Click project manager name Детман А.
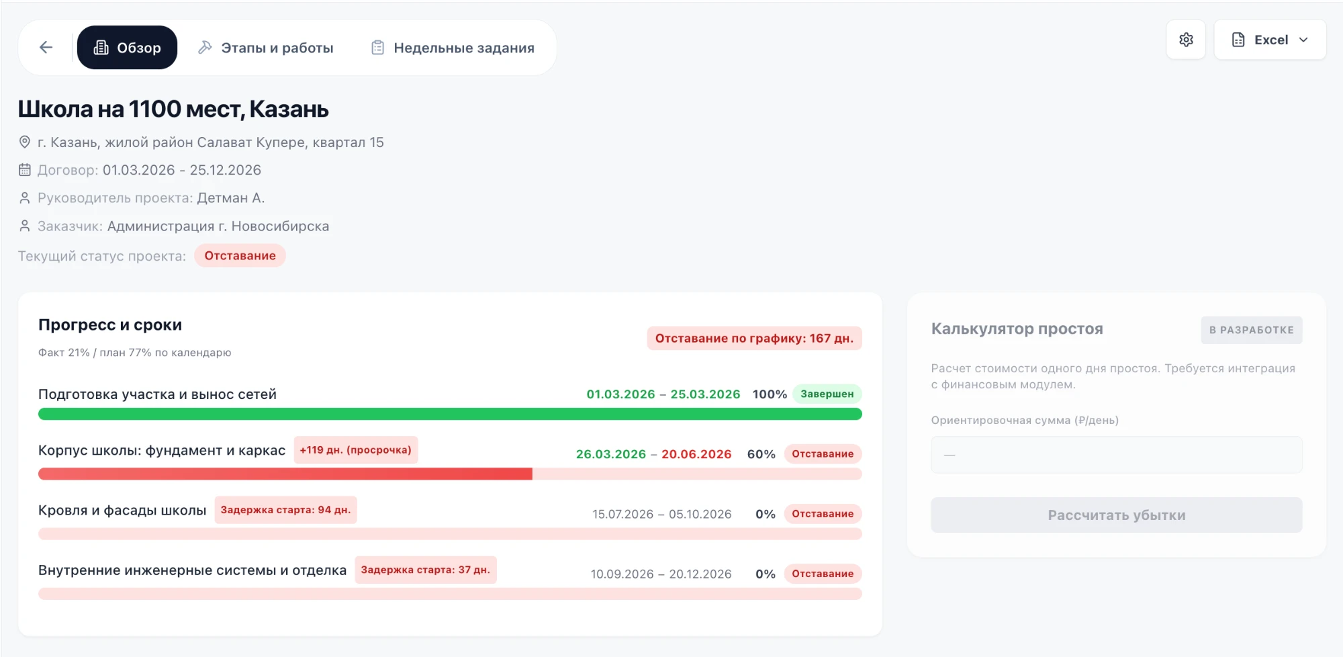The image size is (1343, 657). pyautogui.click(x=231, y=198)
